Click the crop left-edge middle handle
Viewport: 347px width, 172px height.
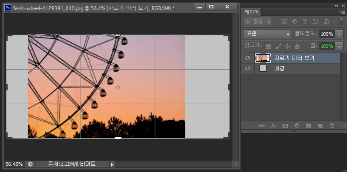7,87
